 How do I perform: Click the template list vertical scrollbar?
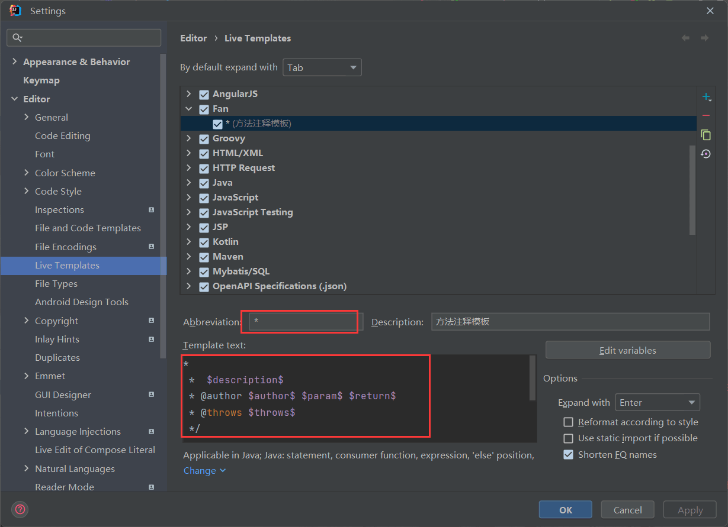pyautogui.click(x=693, y=189)
